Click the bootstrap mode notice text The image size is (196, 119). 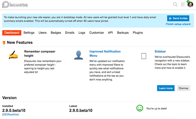click(80, 19)
